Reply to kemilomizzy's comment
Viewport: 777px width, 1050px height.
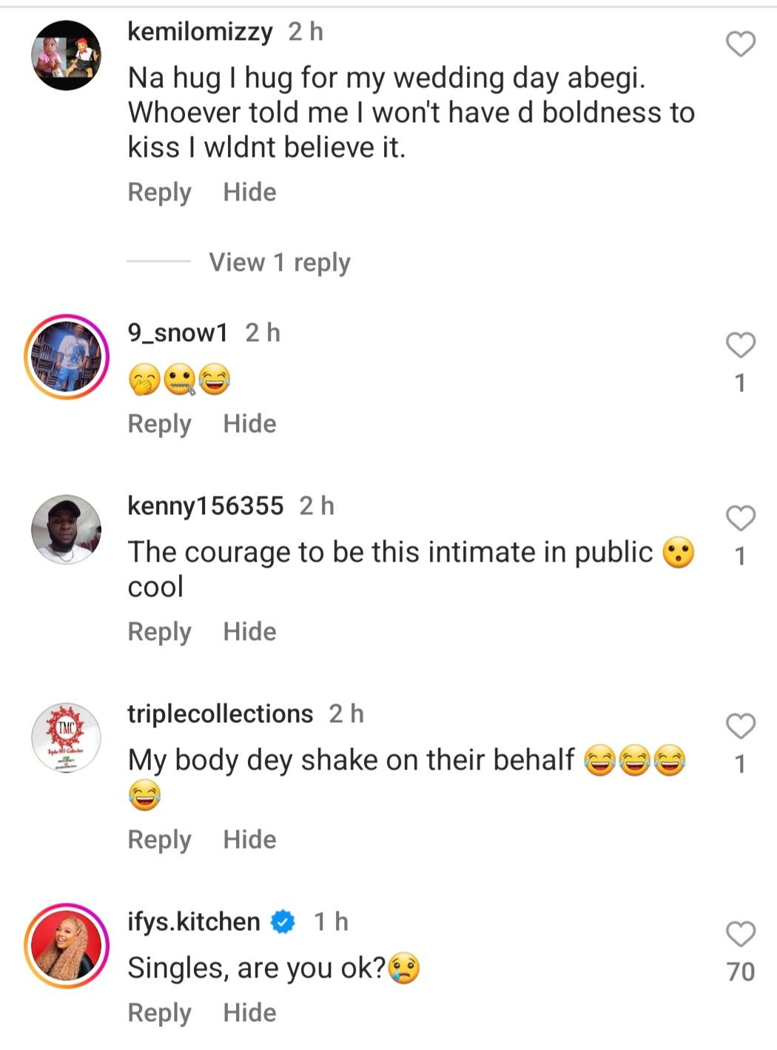click(x=159, y=192)
